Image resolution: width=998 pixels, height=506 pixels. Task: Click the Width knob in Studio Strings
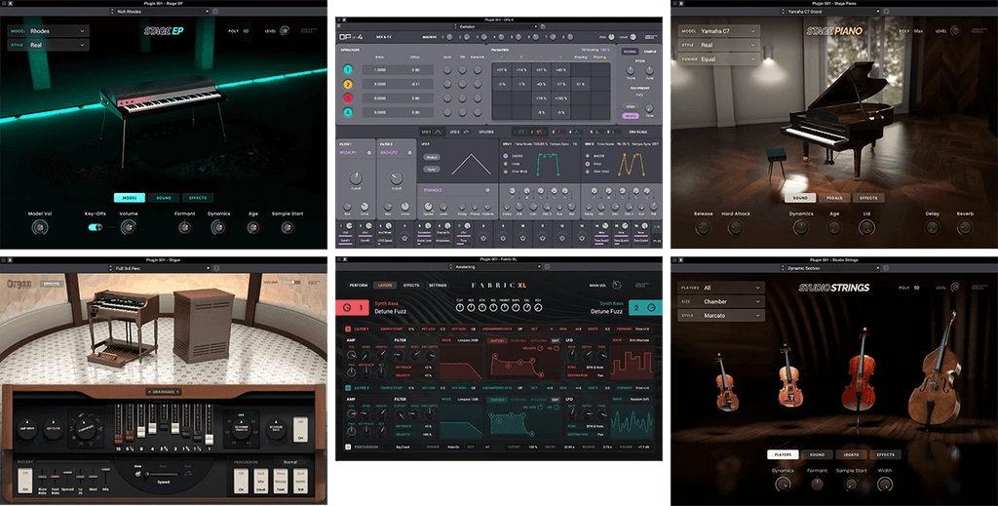pos(884,485)
